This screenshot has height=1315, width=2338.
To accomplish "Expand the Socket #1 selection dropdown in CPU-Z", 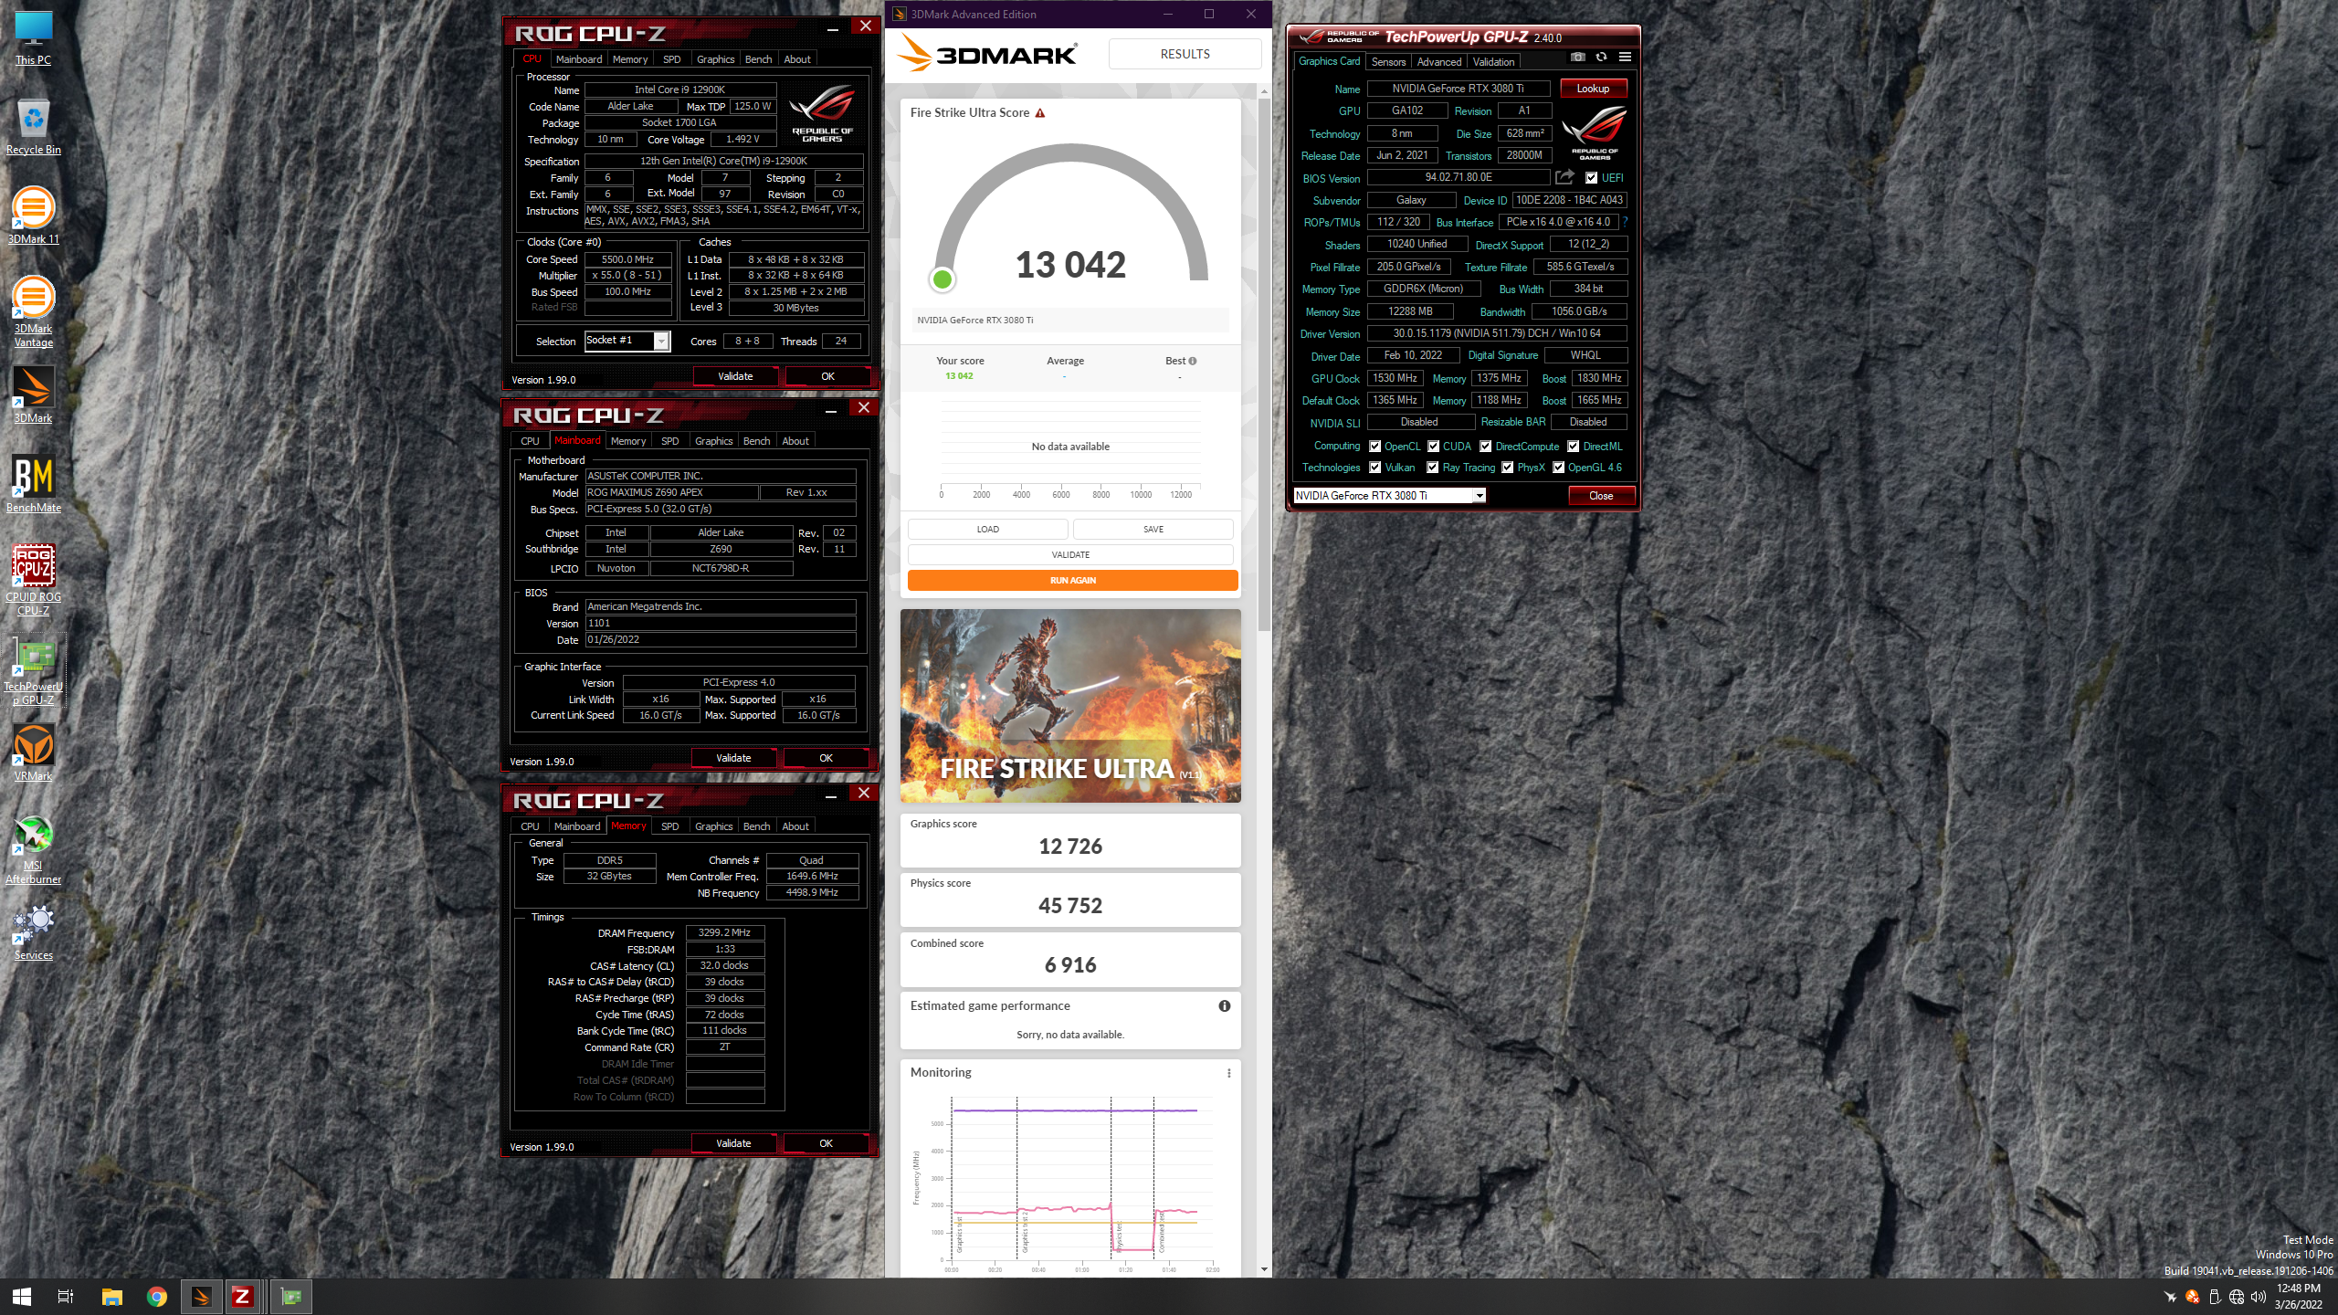I will 662,341.
